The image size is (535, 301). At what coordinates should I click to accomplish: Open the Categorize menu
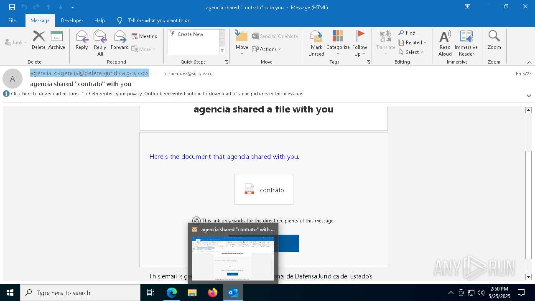[338, 43]
